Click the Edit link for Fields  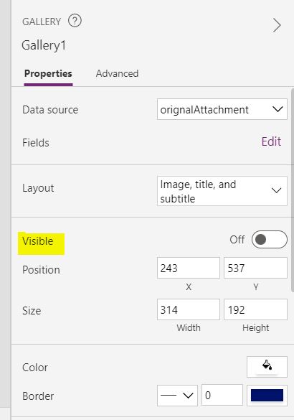[x=271, y=141]
